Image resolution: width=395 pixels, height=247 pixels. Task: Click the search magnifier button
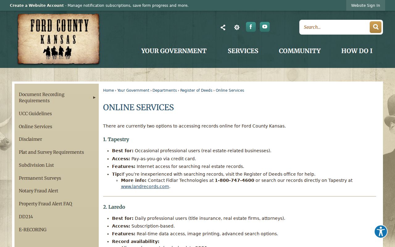pos(376,27)
